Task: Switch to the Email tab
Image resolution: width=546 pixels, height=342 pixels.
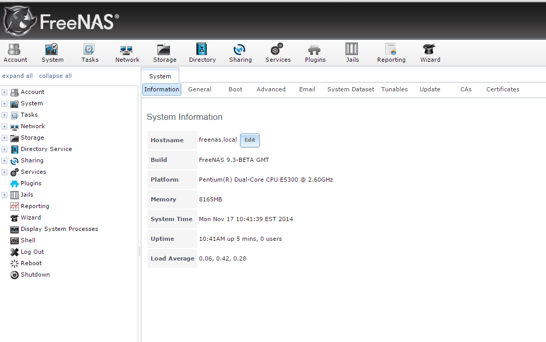Action: click(x=307, y=89)
